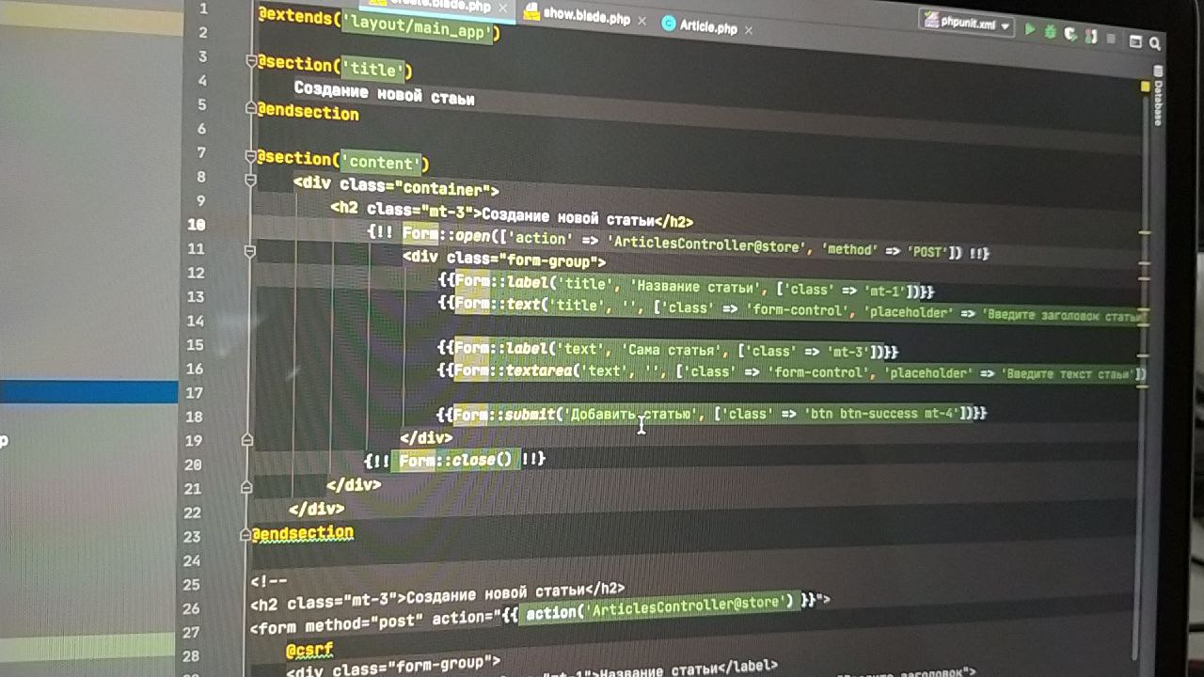
Task: Click fold marker at last @endsection line 23
Action: [x=246, y=535]
